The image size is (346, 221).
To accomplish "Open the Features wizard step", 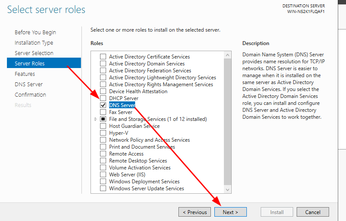I will pos(25,74).
